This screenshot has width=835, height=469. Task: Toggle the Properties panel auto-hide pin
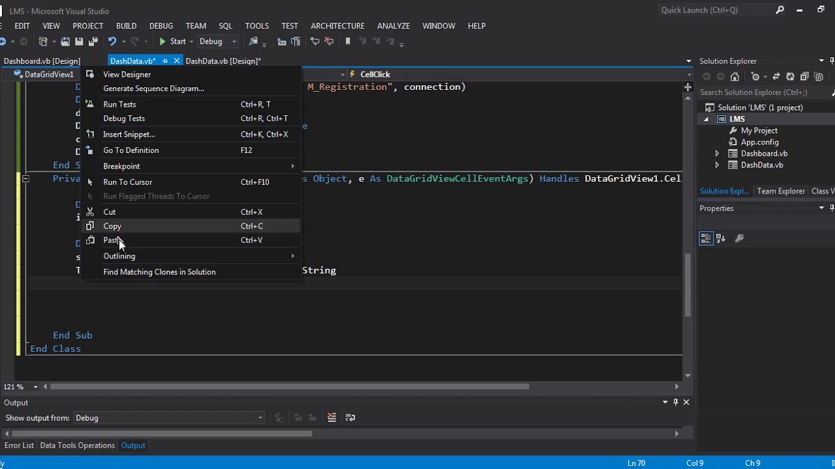(832, 208)
